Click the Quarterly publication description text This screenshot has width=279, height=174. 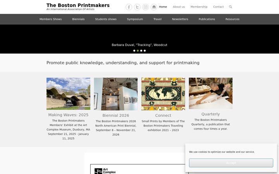[x=211, y=124]
